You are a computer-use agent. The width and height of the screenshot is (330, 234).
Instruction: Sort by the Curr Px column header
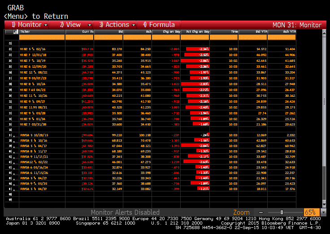(x=79, y=32)
